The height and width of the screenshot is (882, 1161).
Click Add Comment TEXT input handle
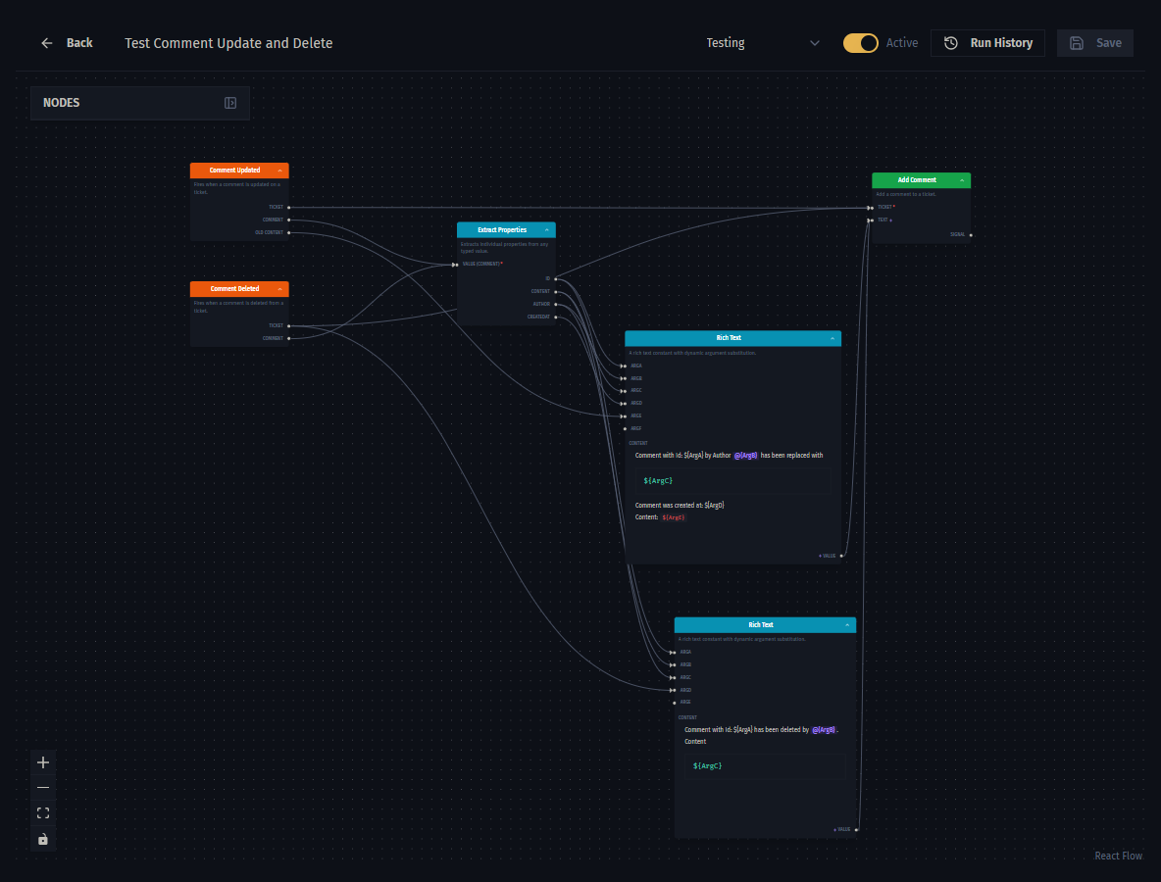point(872,220)
